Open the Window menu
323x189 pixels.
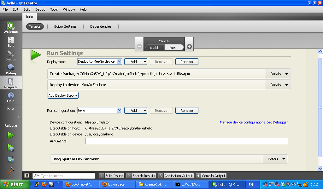[x=69, y=9]
